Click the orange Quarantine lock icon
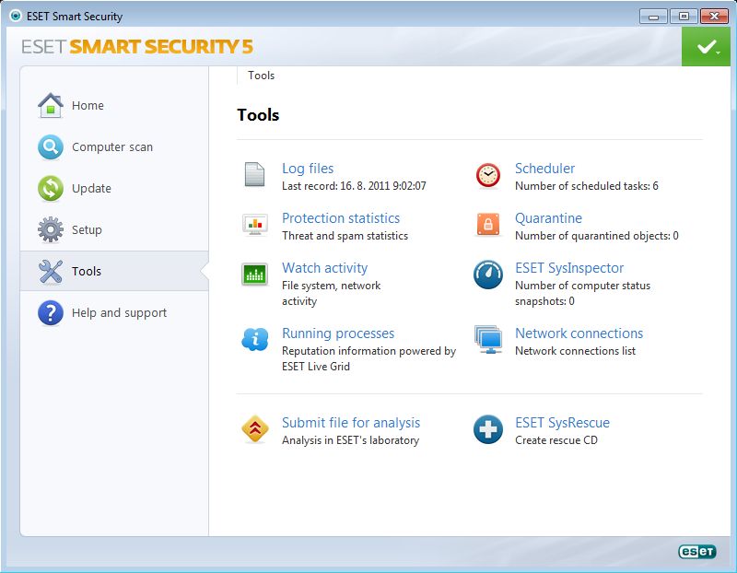The width and height of the screenshot is (737, 573). point(488,224)
